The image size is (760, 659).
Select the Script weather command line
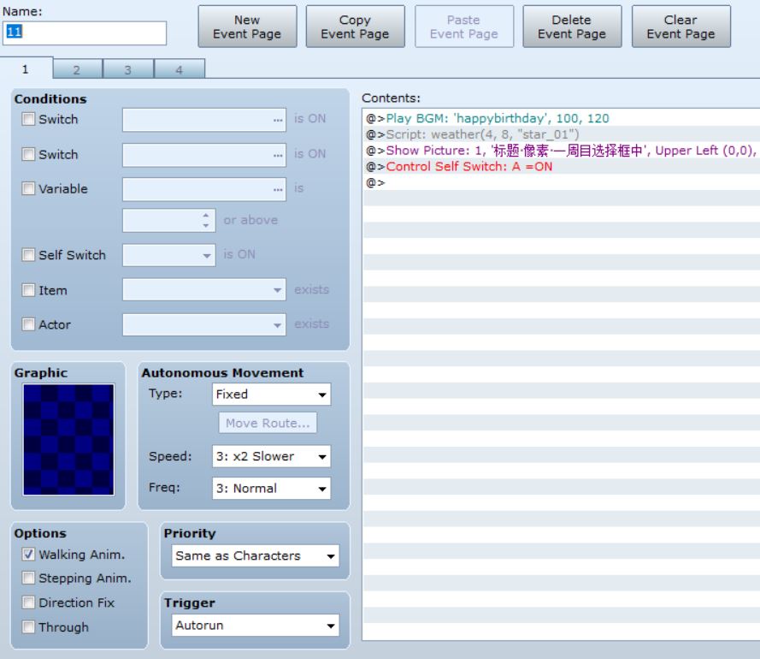562,134
